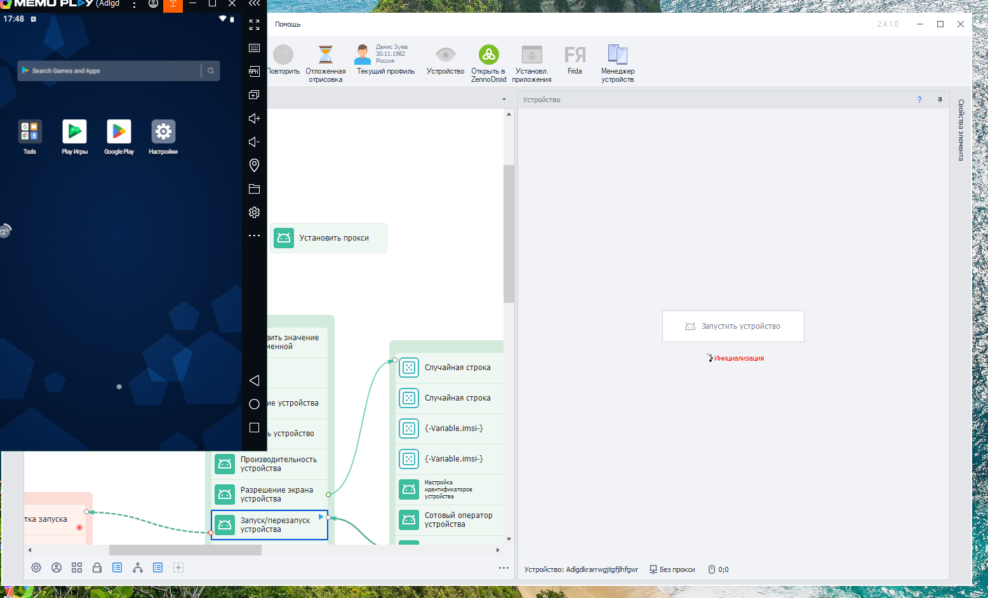Image resolution: width=988 pixels, height=598 pixels.
Task: Open Google Play app in emulator
Action: pos(119,137)
